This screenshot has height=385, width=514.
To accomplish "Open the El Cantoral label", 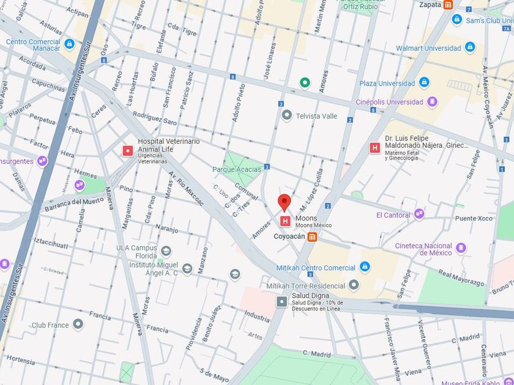I will 393,215.
